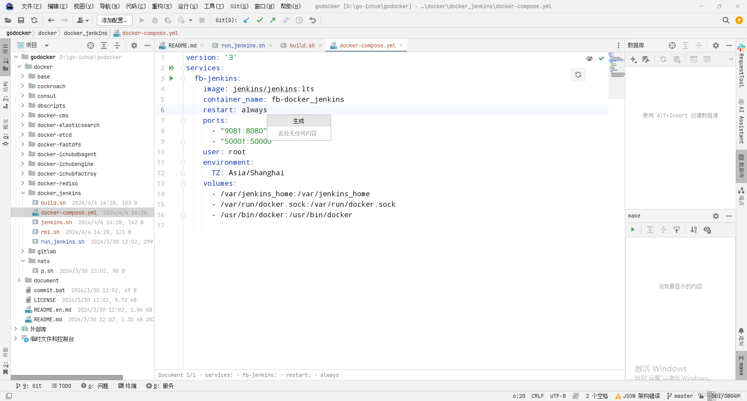
Task: Collapse the docker_jenkins folder
Action: (23, 193)
